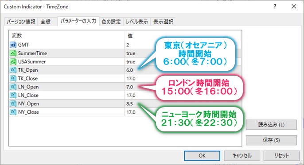
Task: Click the NY_Close variable icon
Action: point(13,112)
